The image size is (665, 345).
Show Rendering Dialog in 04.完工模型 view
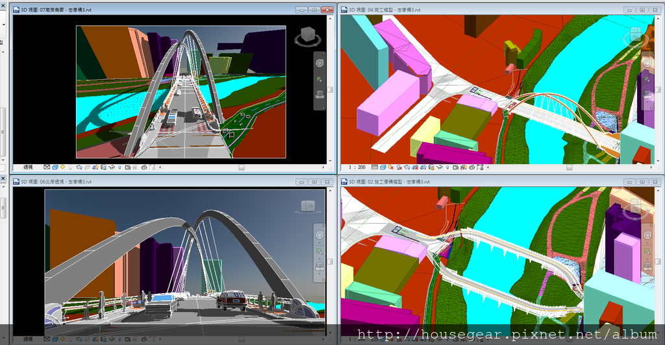[407, 167]
